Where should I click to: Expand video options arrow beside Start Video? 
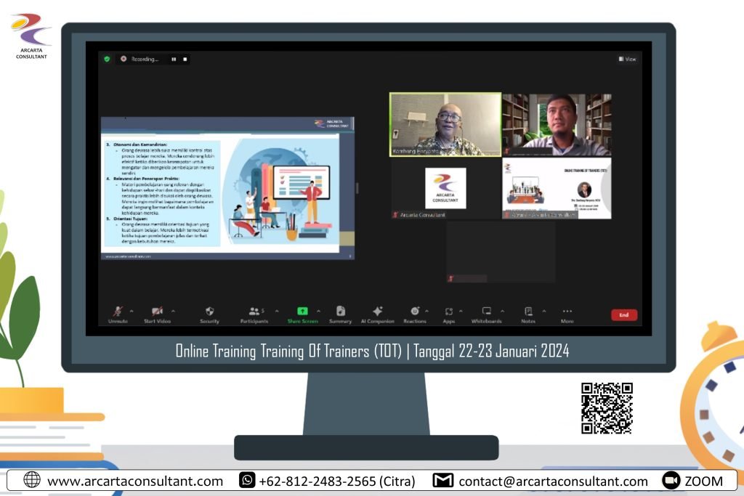(x=173, y=311)
